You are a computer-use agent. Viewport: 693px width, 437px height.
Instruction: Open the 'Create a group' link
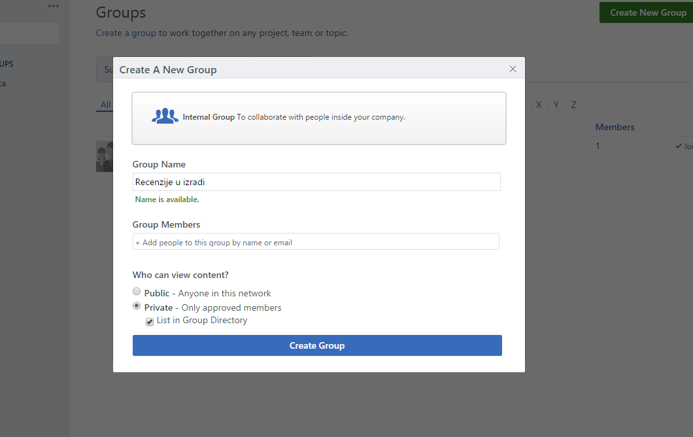point(126,33)
